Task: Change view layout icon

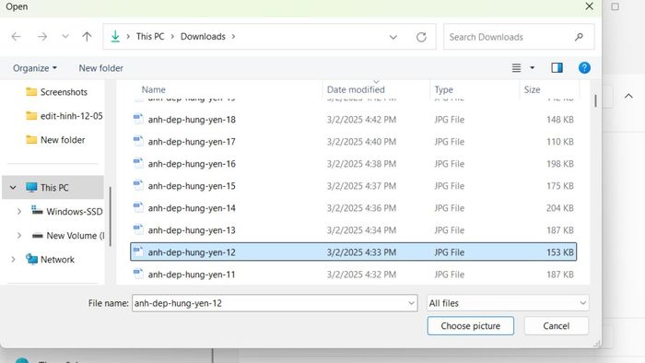Action: pos(516,68)
